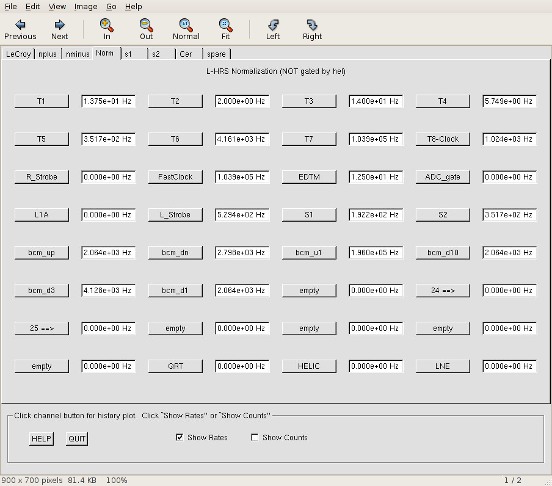
Task: Switch to the nplus tab
Action: point(48,54)
